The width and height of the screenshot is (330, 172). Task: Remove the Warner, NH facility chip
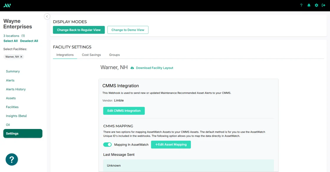[21, 57]
